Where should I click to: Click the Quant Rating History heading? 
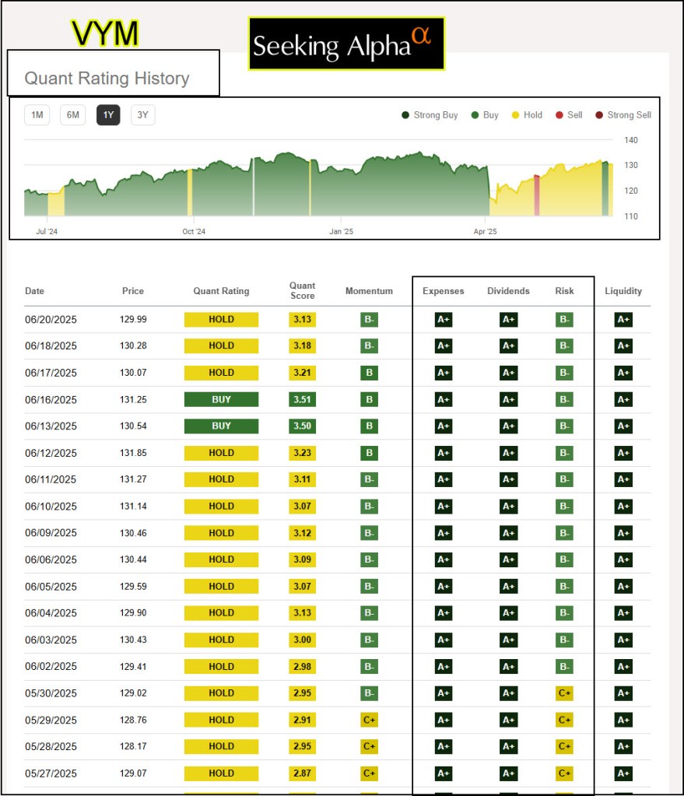[x=107, y=79]
